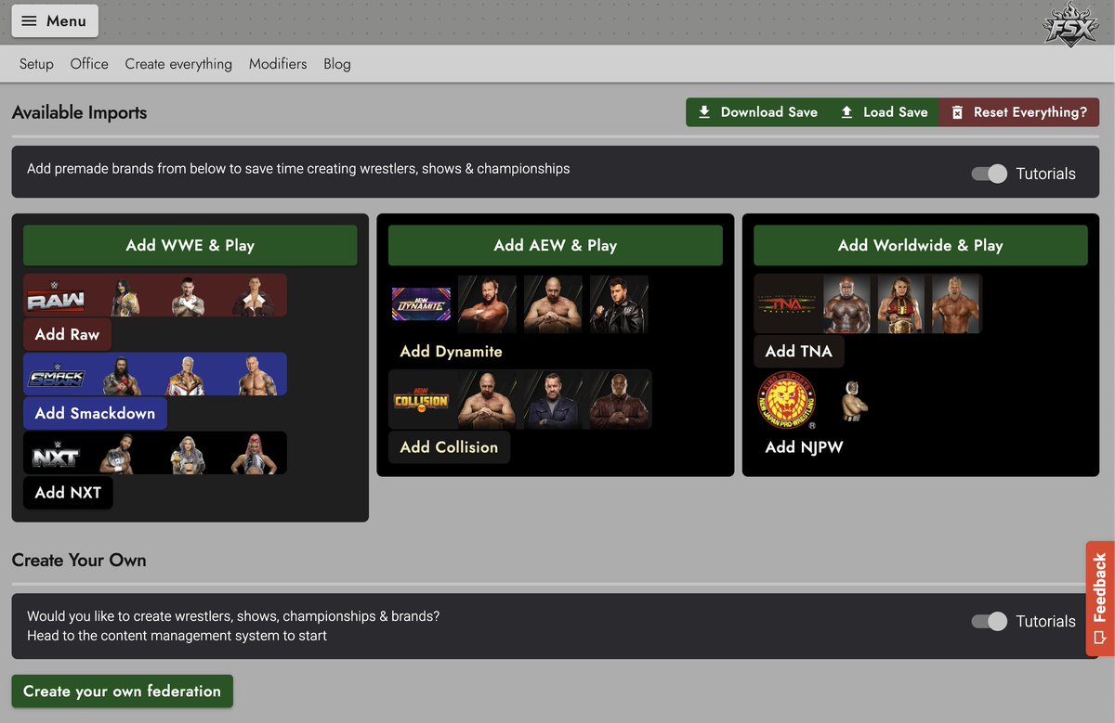This screenshot has width=1115, height=723.
Task: Click the NXT logo icon
Action: pyautogui.click(x=55, y=454)
